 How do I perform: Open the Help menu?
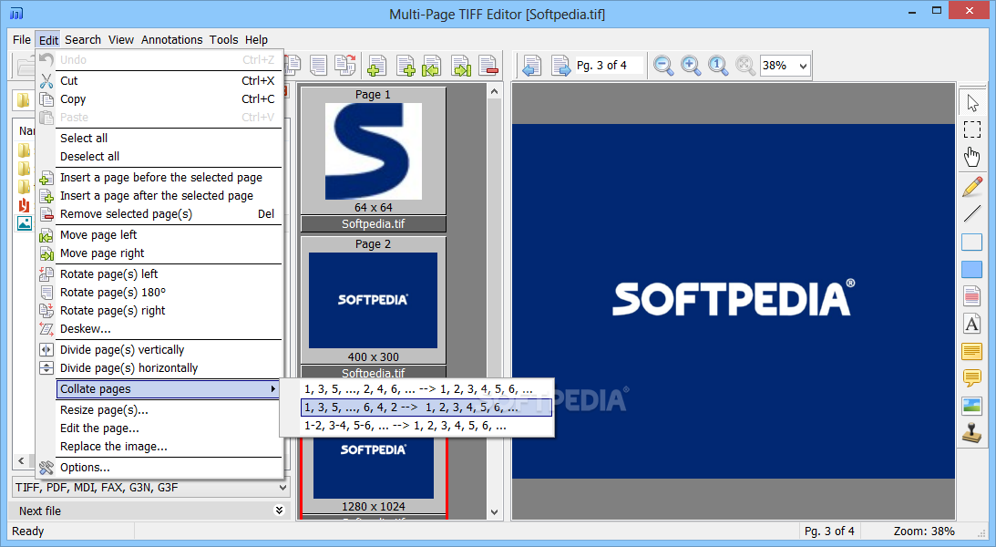[x=256, y=39]
